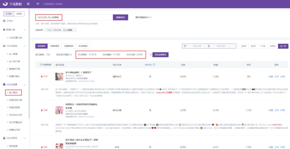
Task: Click the help icon beside 传播指数 header
Action: [x=41, y=65]
